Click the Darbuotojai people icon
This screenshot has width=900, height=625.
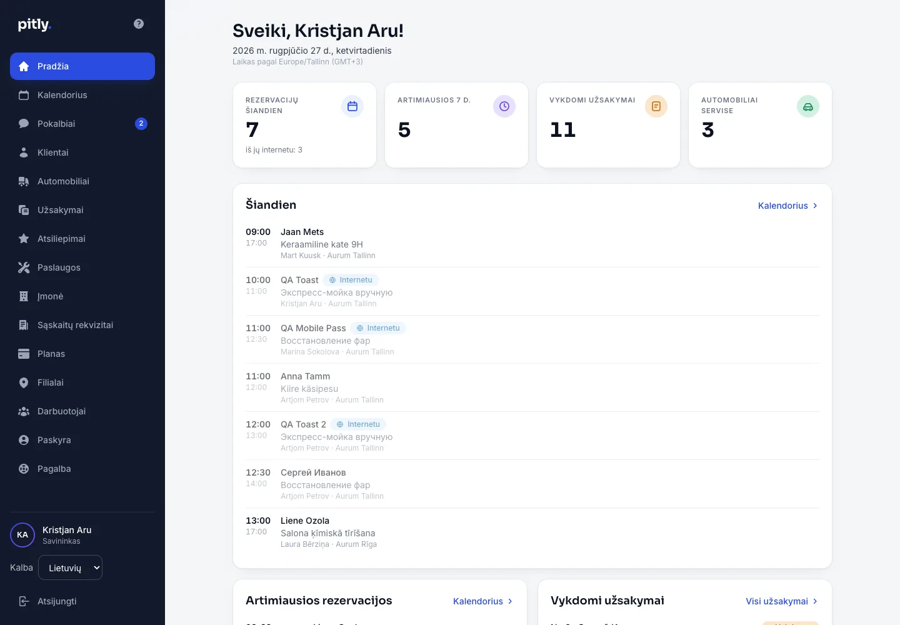click(24, 411)
